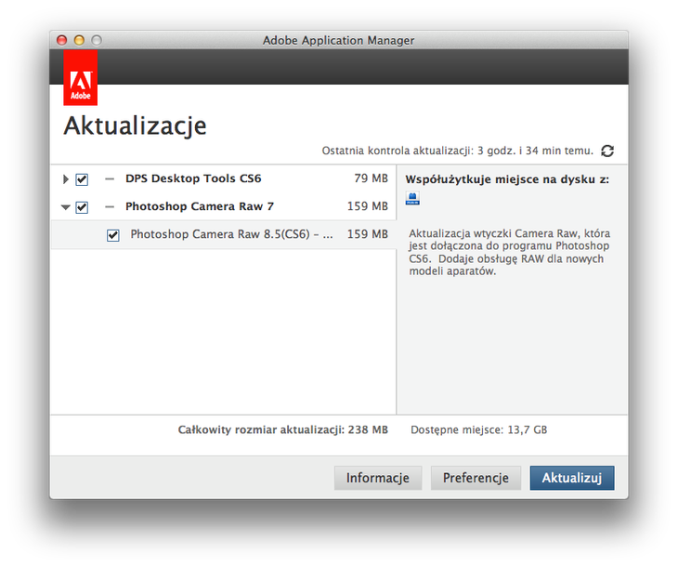Click the Adobe Application Manager title bar

click(x=339, y=40)
